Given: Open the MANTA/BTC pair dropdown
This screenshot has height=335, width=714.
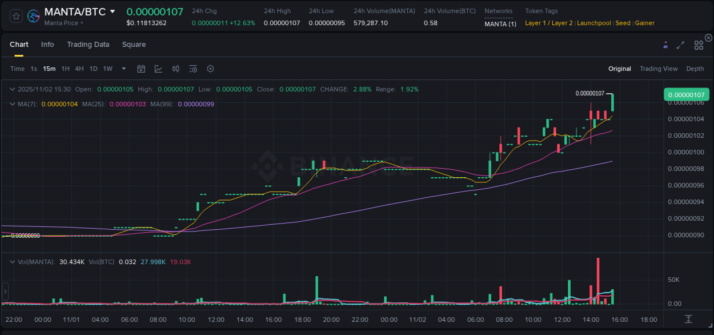Looking at the screenshot, I should pos(113,11).
